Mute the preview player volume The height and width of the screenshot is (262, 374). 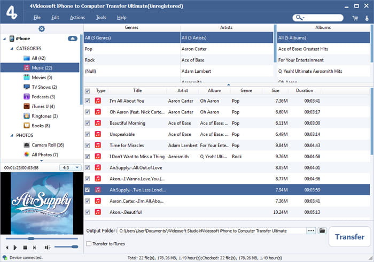(47, 248)
